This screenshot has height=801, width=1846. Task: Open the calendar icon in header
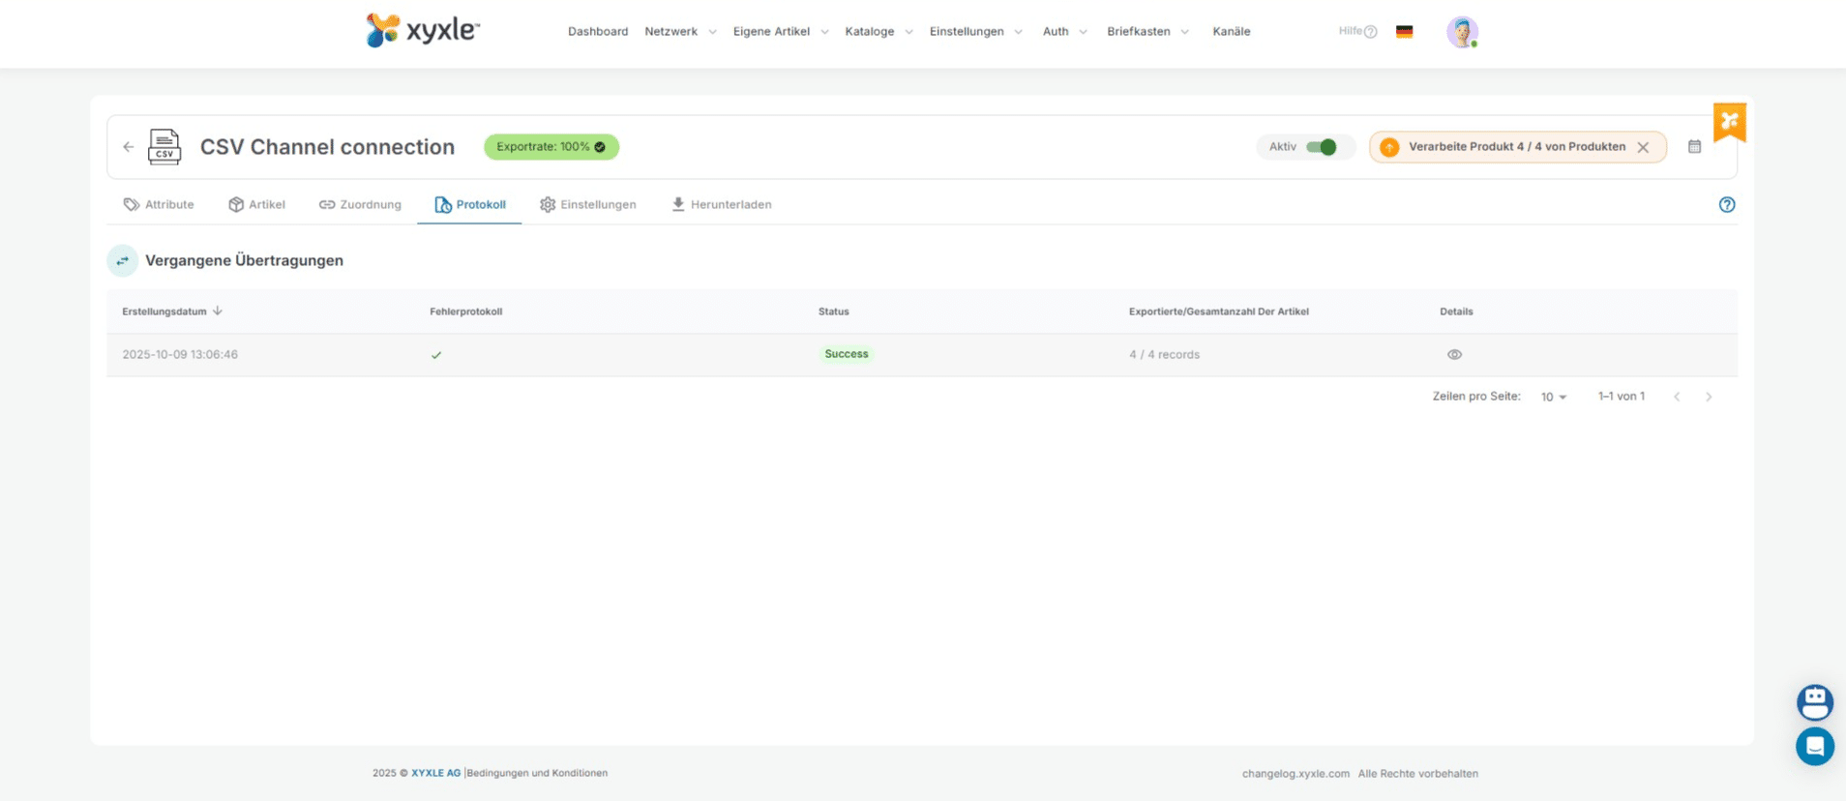coord(1694,147)
